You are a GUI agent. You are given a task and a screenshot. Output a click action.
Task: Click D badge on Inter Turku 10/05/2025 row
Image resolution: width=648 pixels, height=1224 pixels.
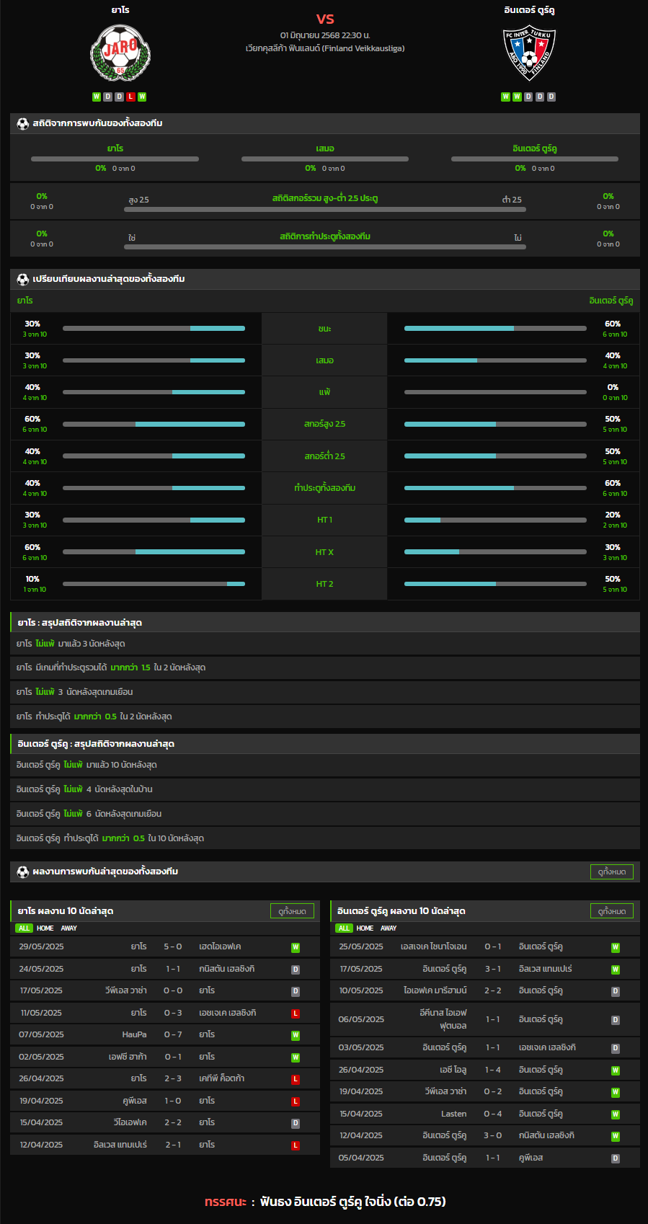[x=616, y=991]
